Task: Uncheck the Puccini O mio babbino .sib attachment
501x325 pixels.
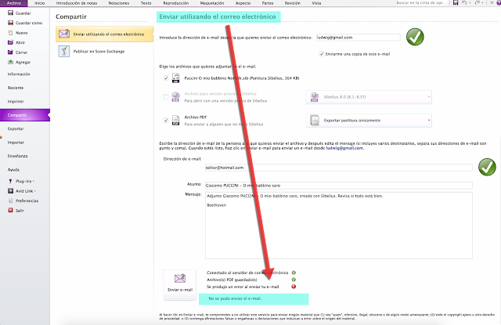Action: [x=166, y=78]
